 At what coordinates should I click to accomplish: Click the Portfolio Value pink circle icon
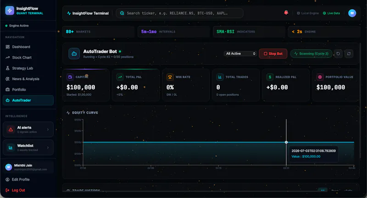click(x=320, y=77)
